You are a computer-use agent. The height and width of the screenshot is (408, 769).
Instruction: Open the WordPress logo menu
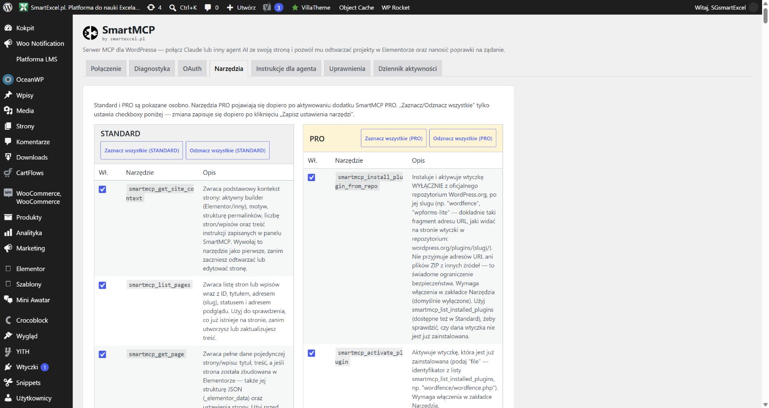point(8,7)
